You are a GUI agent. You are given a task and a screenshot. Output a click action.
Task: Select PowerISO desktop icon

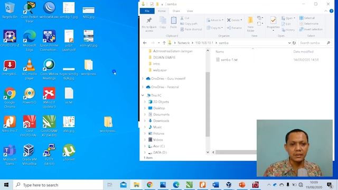[30, 96]
